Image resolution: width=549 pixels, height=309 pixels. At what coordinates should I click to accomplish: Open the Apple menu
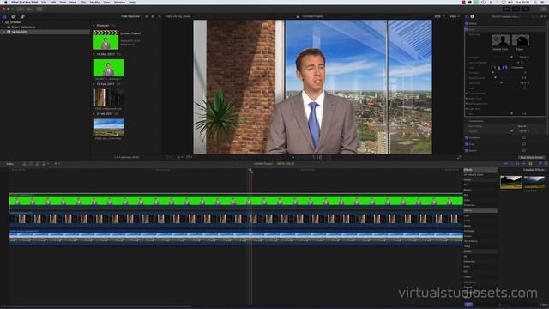coord(6,2)
